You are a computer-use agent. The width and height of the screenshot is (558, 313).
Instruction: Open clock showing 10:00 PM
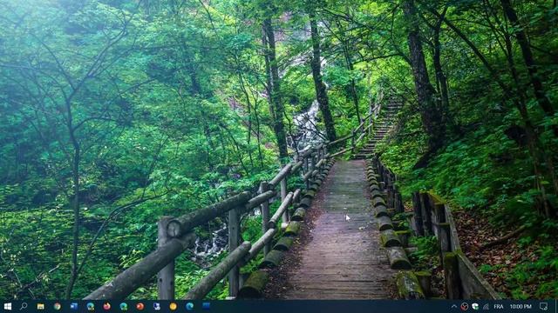click(x=521, y=307)
